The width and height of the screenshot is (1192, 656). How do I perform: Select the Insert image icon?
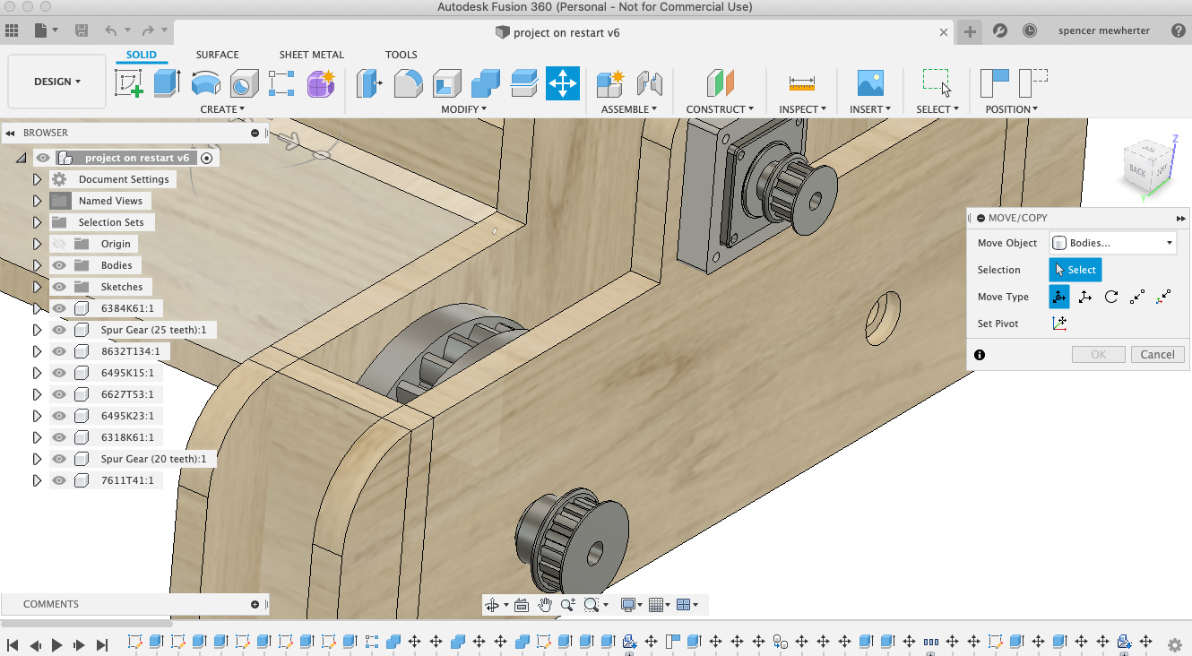tap(870, 83)
